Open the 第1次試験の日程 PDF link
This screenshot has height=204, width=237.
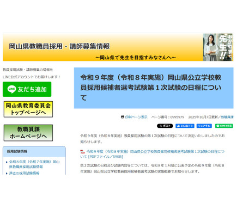[x=153, y=154]
